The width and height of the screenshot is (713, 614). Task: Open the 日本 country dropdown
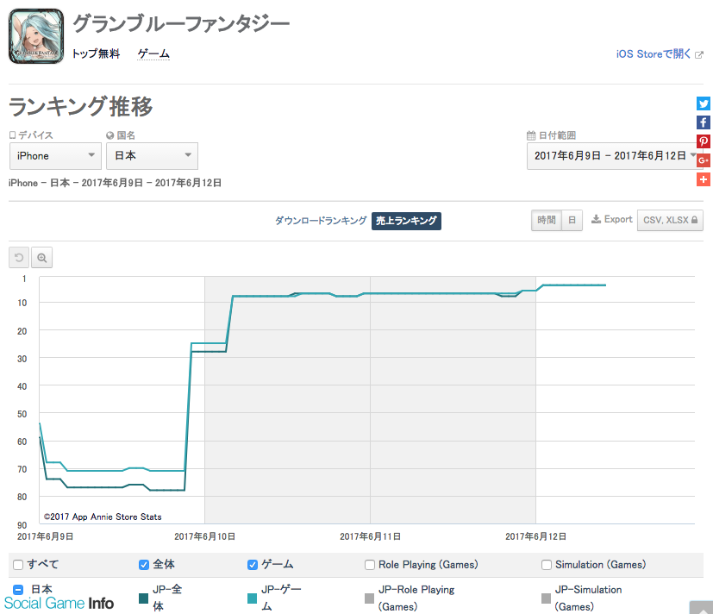click(x=152, y=156)
